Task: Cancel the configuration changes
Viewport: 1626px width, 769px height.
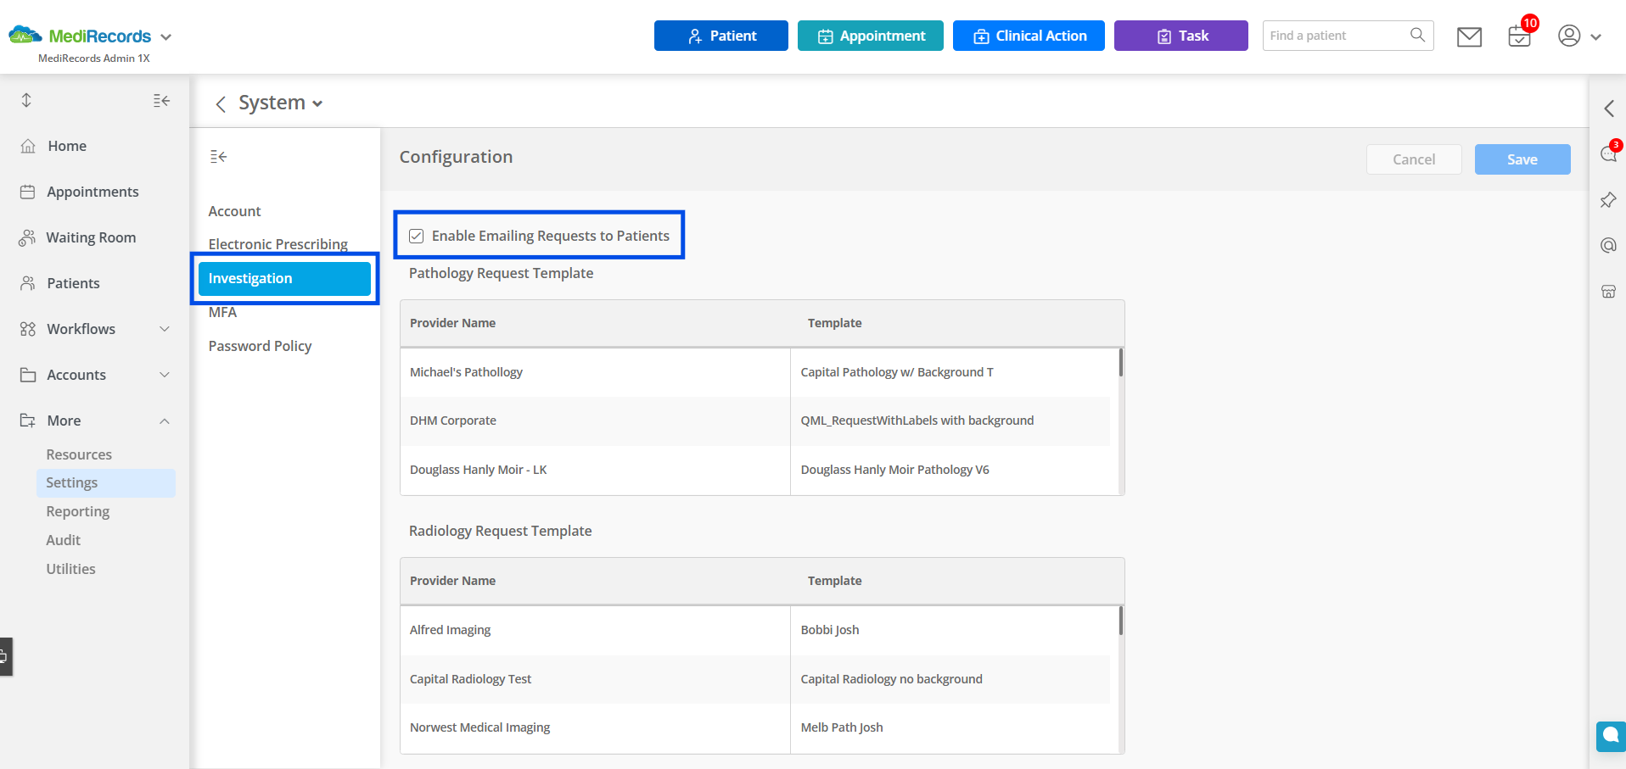Action: tap(1414, 159)
